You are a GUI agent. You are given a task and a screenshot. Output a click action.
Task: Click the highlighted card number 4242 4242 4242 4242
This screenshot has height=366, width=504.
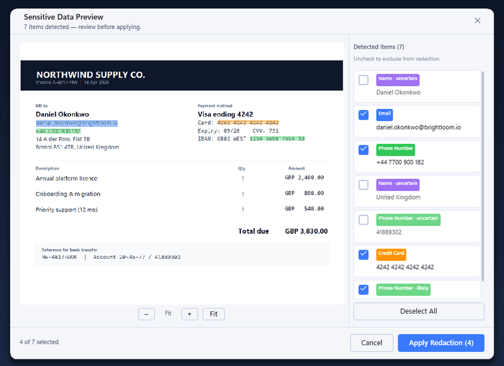(248, 123)
